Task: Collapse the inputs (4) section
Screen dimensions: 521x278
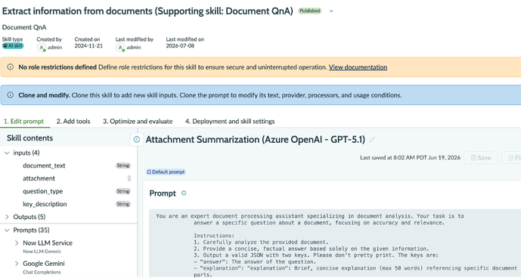Action: coord(7,153)
